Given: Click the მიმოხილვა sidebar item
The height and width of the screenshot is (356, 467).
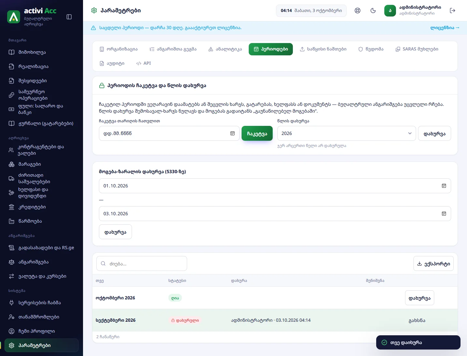Looking at the screenshot, I should (42, 52).
